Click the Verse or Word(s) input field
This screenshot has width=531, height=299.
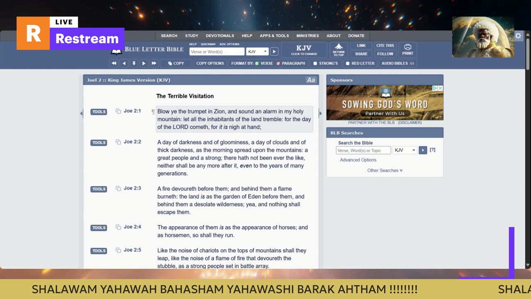(217, 51)
